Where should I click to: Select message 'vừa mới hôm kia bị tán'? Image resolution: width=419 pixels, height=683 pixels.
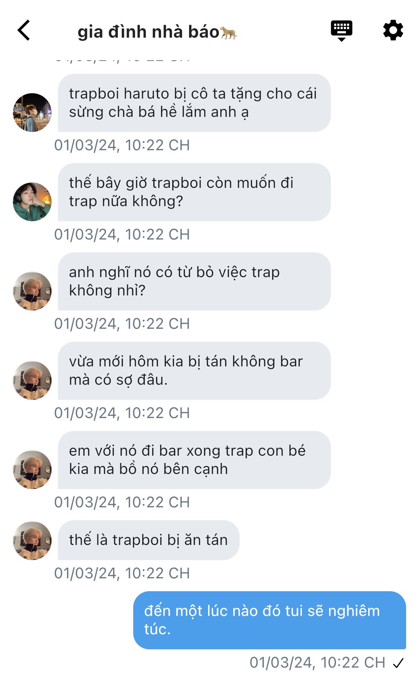click(194, 371)
